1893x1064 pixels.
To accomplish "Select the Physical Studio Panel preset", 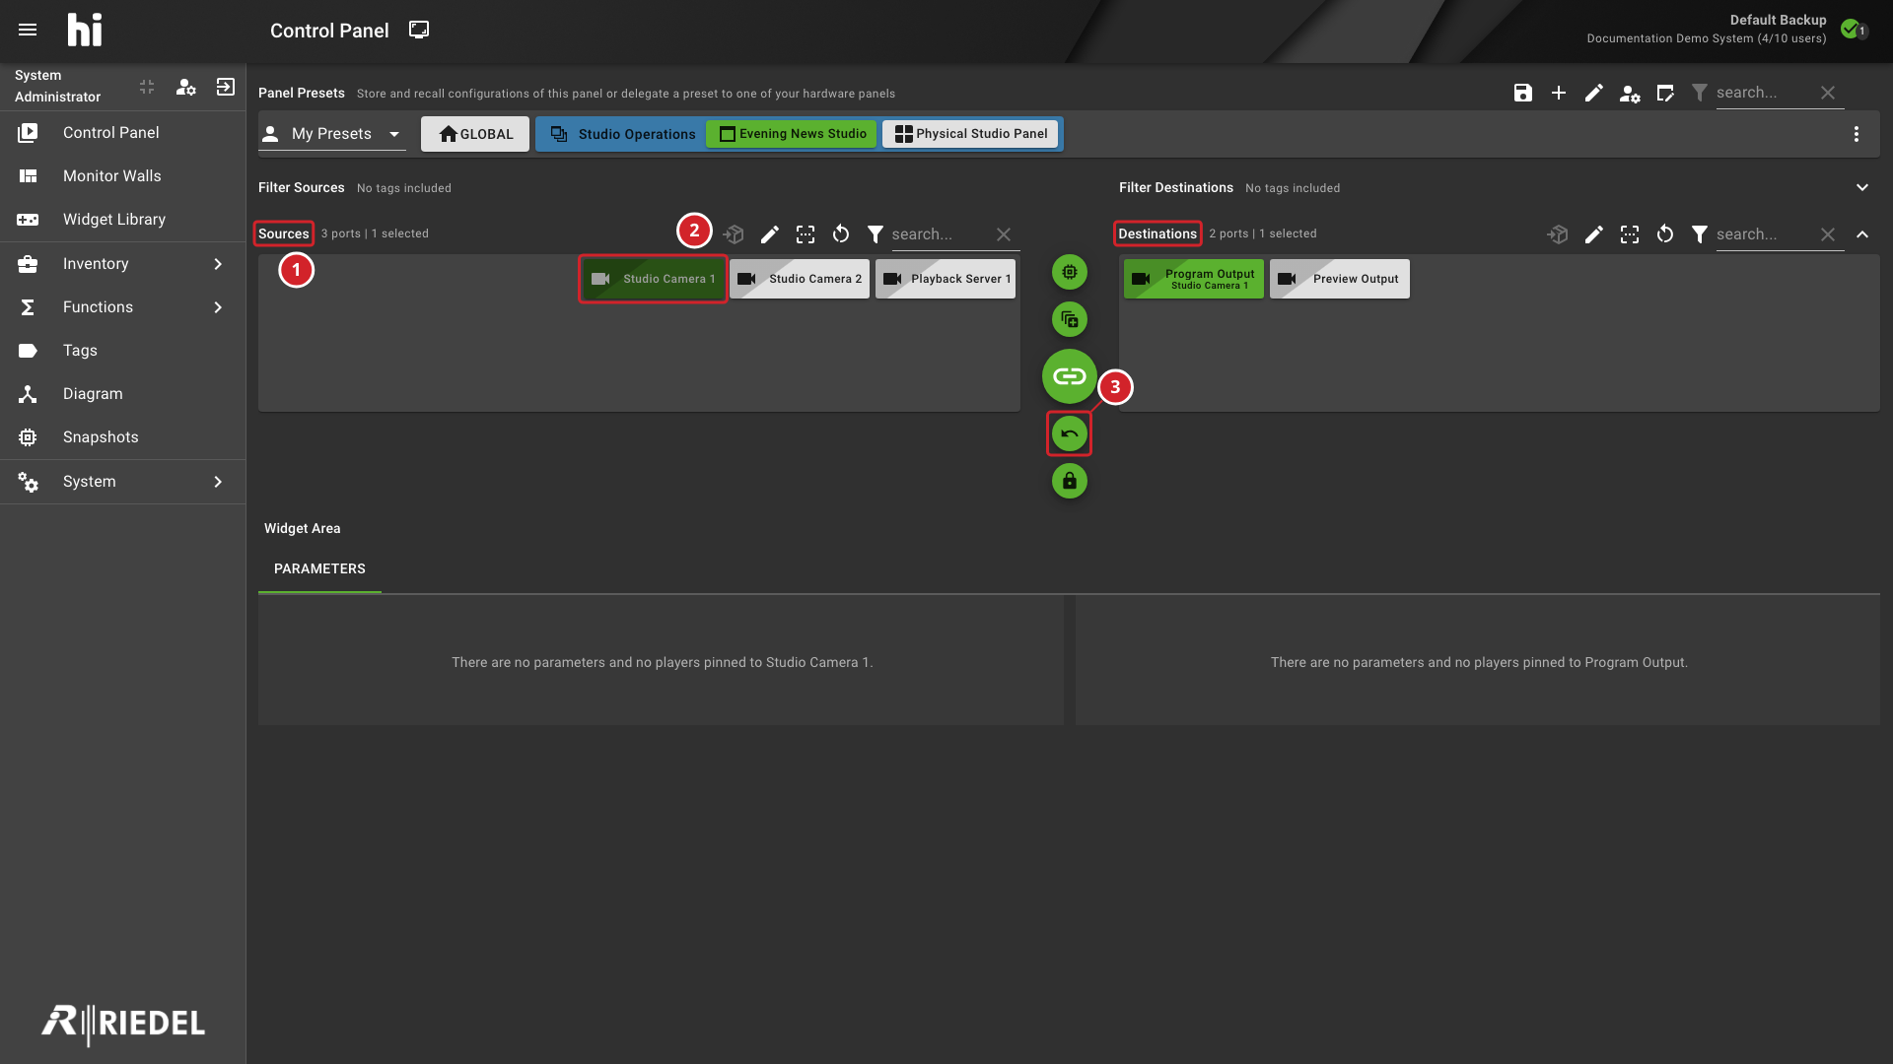I will [x=970, y=134].
